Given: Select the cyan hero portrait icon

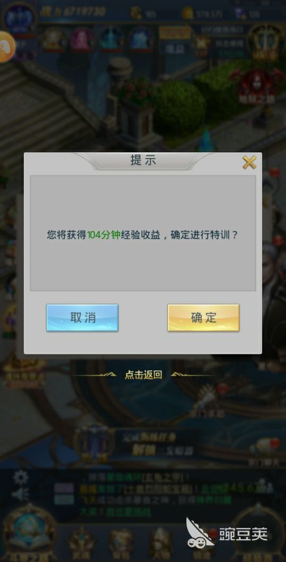Looking at the screenshot, I should (x=111, y=39).
